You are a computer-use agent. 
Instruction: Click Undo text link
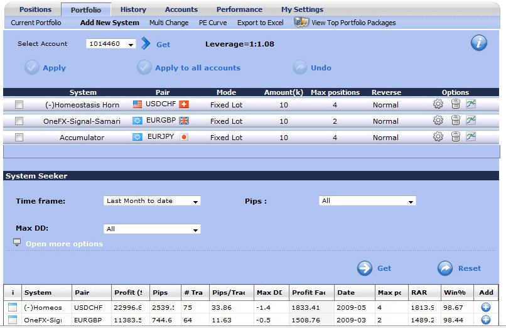click(x=321, y=68)
